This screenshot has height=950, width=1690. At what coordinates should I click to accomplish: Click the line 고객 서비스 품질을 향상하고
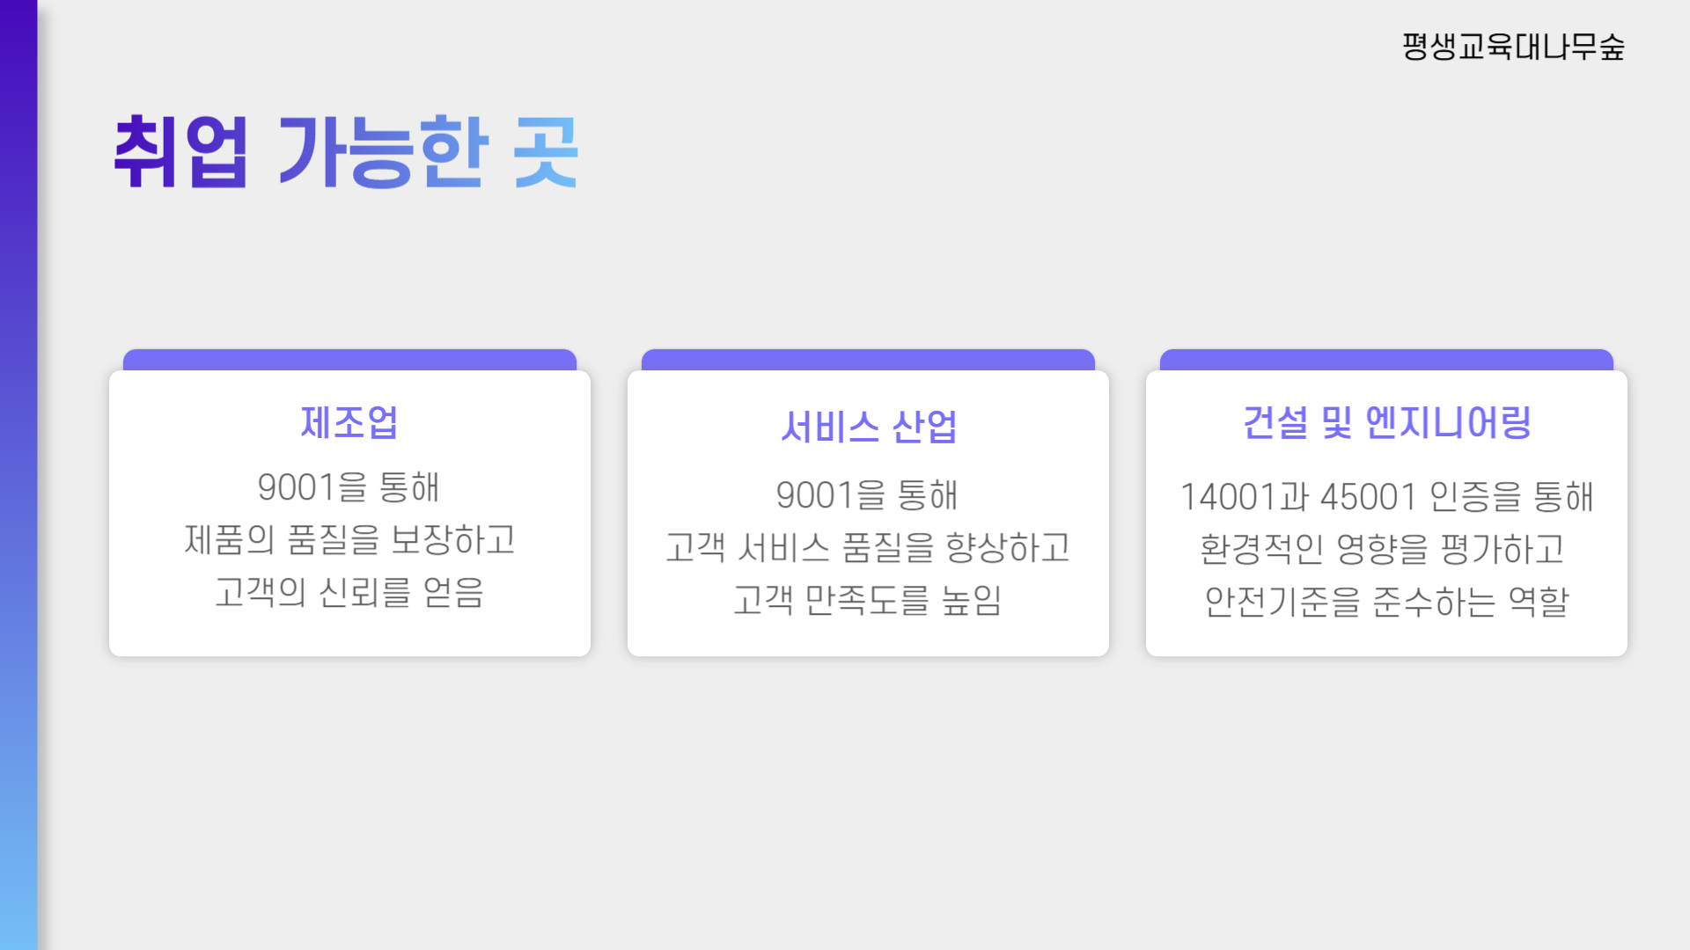tap(868, 548)
